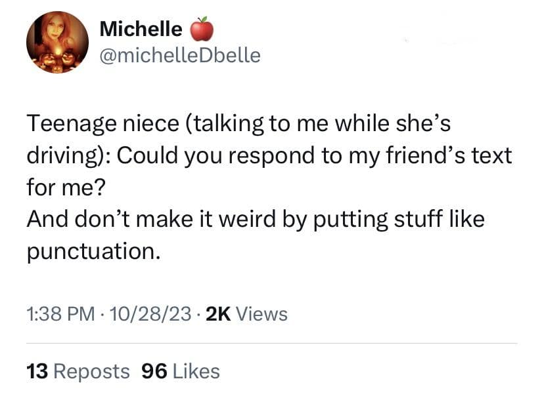Click the 1:38 PM timestamp

coord(60,314)
